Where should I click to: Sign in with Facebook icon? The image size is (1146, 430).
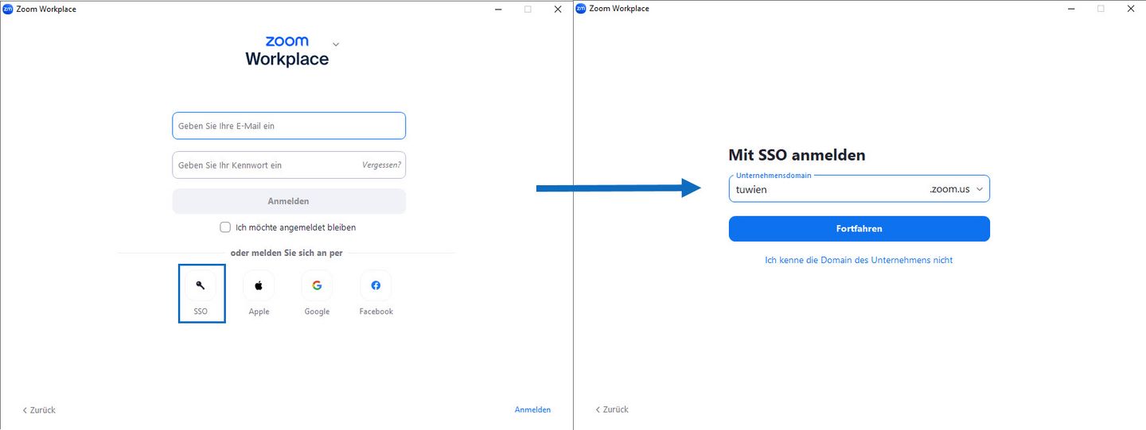click(x=376, y=285)
